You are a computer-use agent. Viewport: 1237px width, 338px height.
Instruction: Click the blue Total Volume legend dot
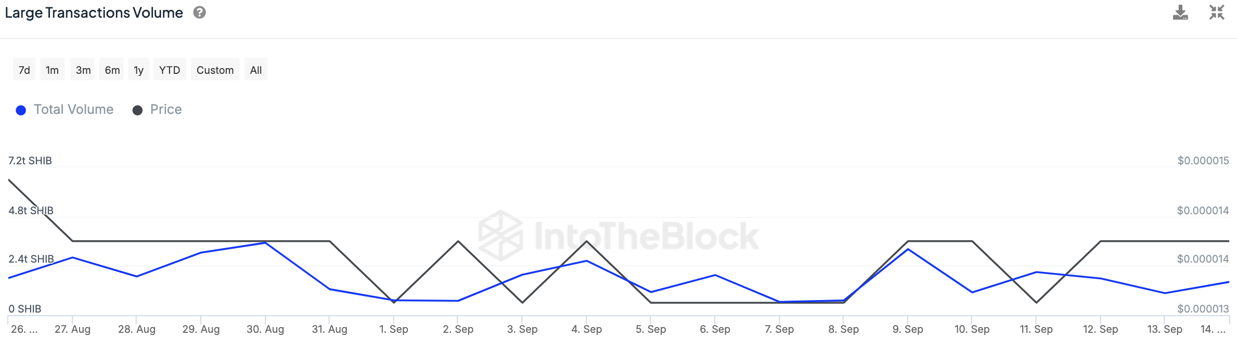[21, 110]
